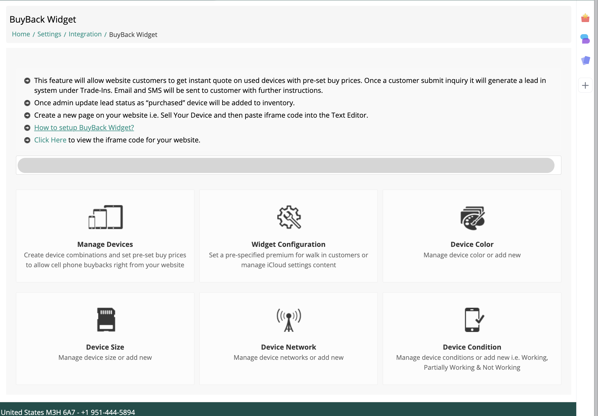598x416 pixels.
Task: Click 'Manage device networks or add new' text
Action: pos(289,358)
